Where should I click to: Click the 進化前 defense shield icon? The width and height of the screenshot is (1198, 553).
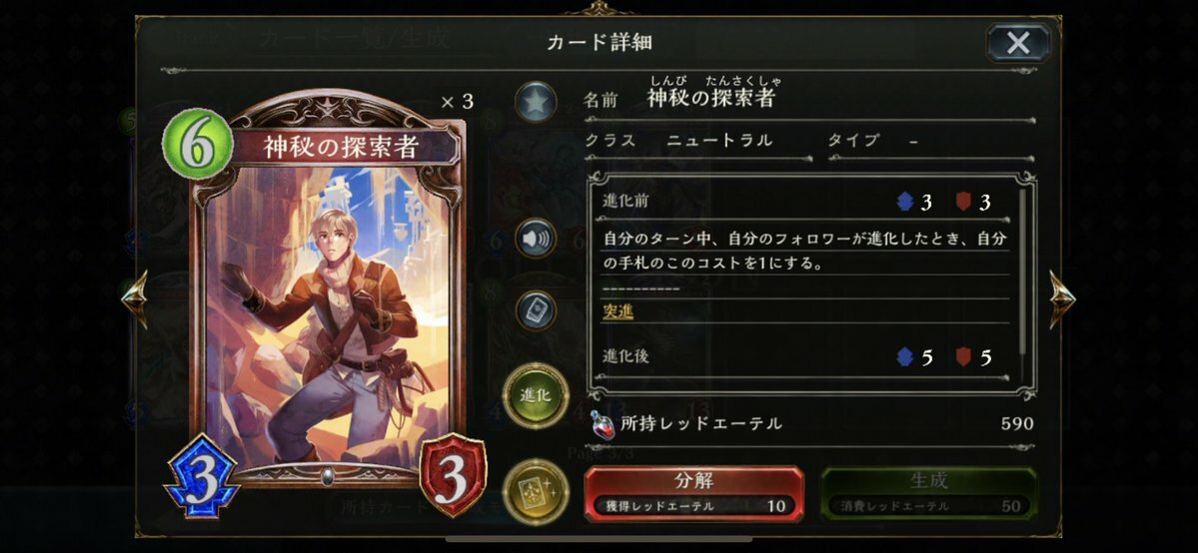(x=964, y=202)
